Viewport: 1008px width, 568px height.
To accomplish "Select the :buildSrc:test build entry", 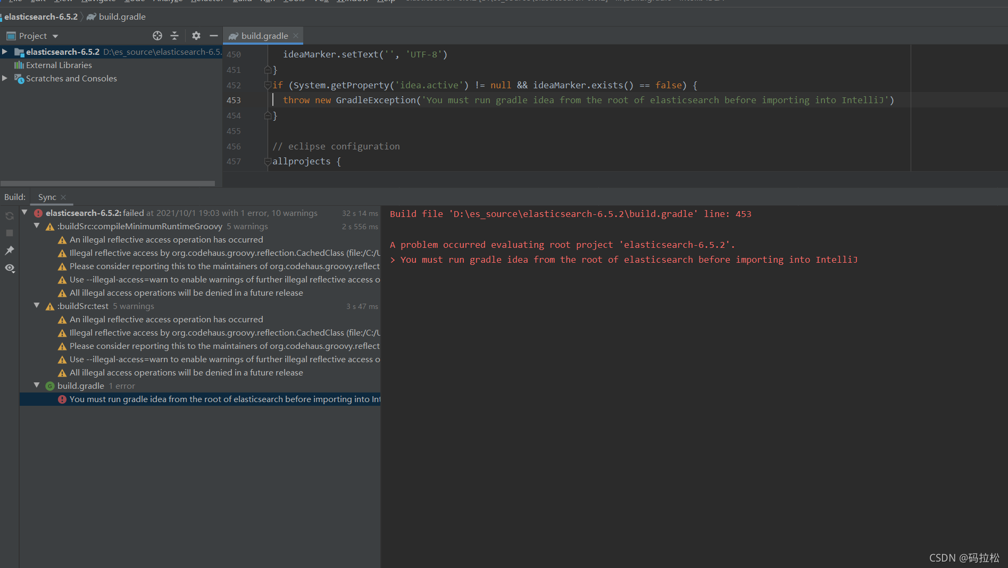I will [x=200, y=306].
